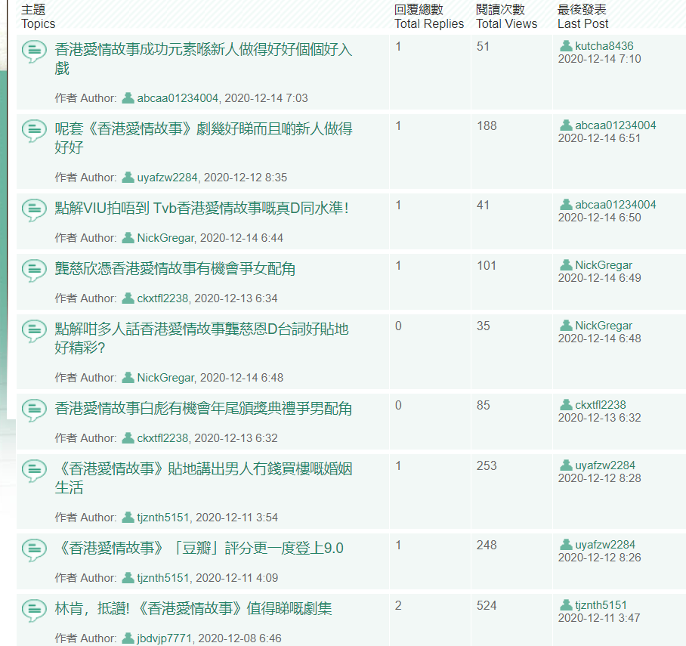686x646 pixels.
Task: Click last poster ckxtfl2238 dated 2020-12-13 6:32
Action: [x=600, y=405]
